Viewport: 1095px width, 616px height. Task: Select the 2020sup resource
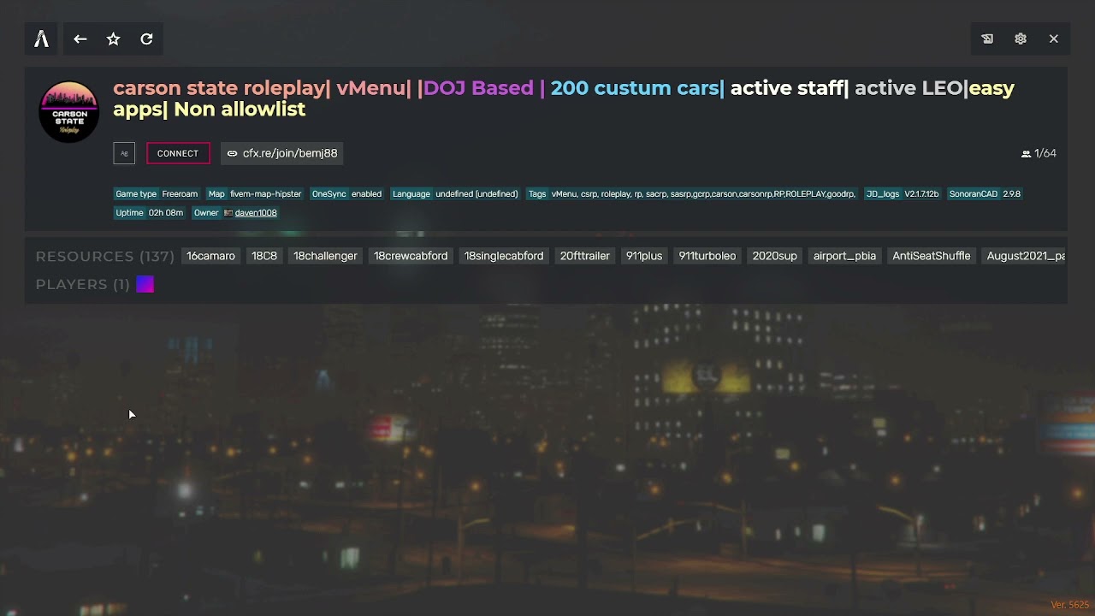(774, 256)
